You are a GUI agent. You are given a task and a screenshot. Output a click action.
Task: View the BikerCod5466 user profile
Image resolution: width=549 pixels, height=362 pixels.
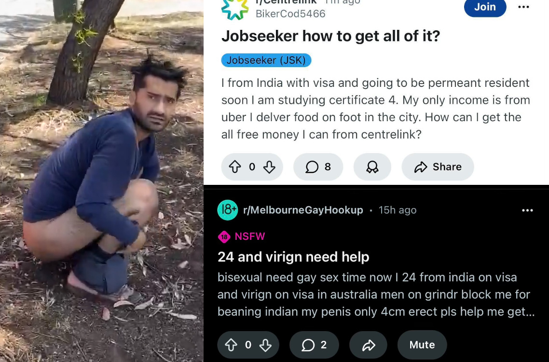pos(290,14)
